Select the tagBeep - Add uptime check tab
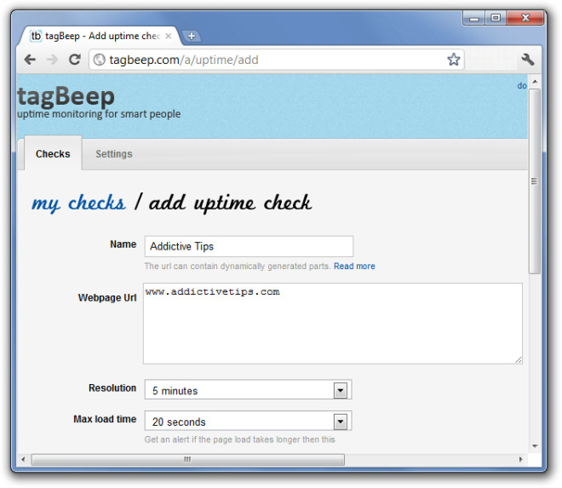 (101, 36)
